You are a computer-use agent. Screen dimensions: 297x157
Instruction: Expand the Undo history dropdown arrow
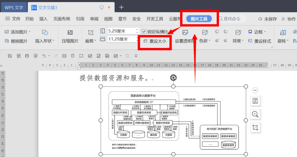[x=49, y=56]
